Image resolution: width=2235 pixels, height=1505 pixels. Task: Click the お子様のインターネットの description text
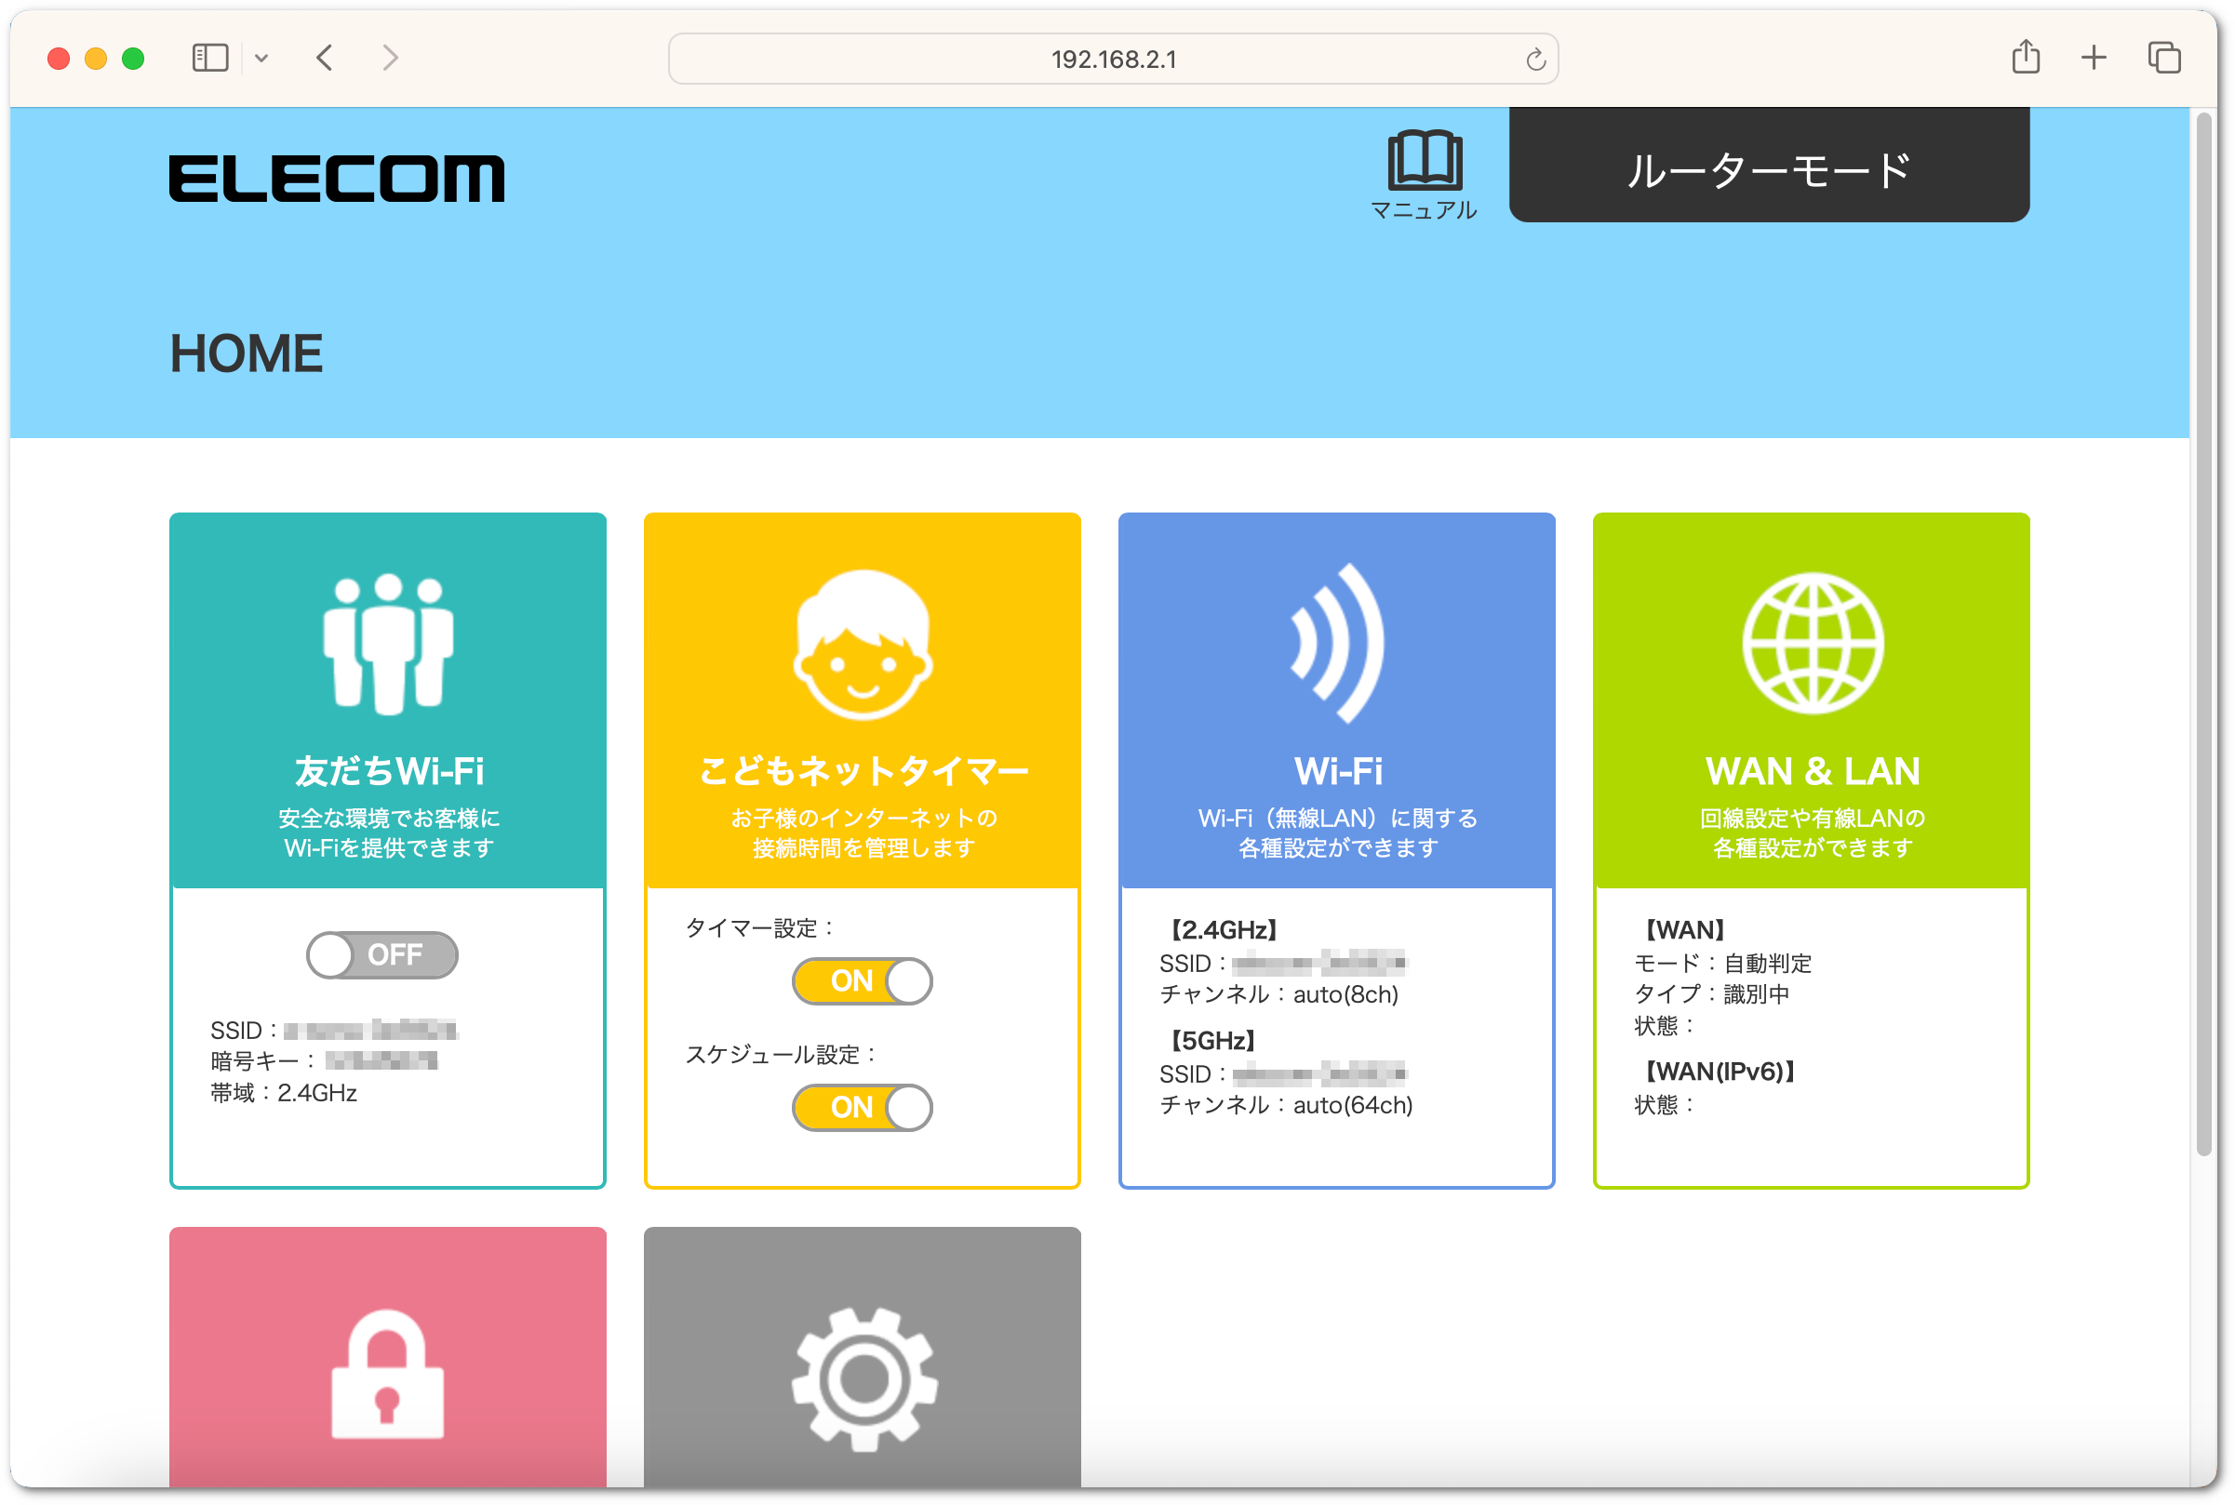point(863,818)
